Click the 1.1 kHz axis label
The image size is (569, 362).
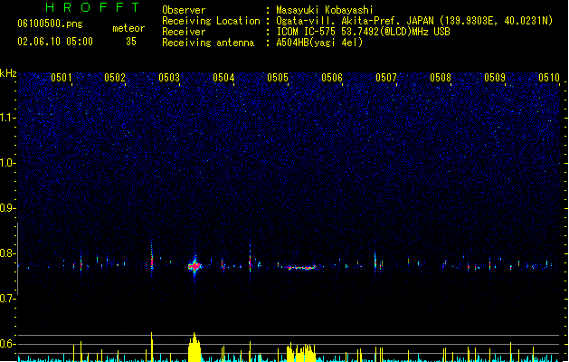point(8,118)
